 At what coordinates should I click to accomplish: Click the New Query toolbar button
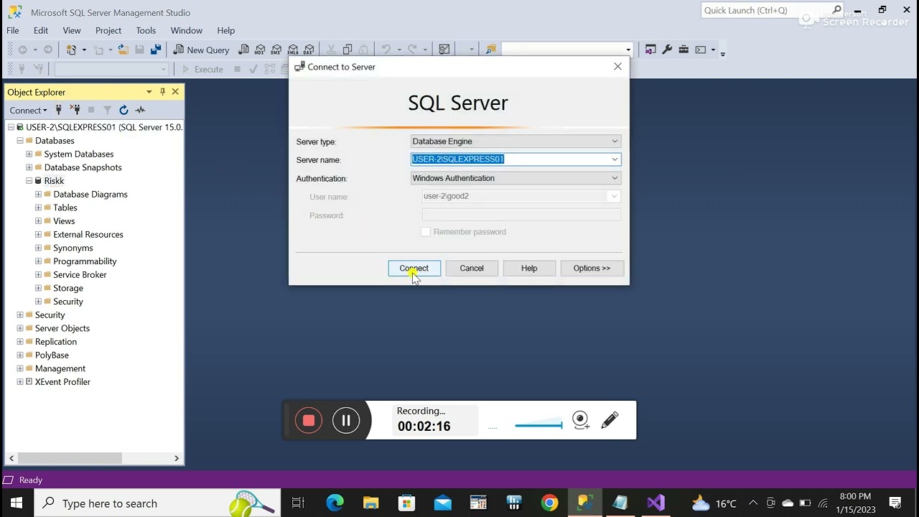pos(201,50)
